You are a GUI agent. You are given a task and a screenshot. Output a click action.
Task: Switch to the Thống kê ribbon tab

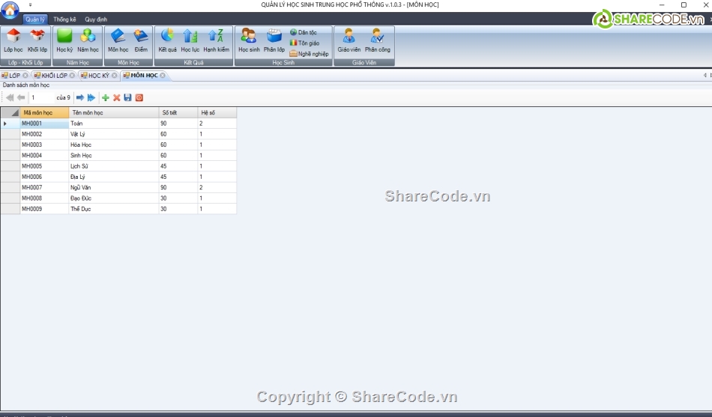[64, 19]
